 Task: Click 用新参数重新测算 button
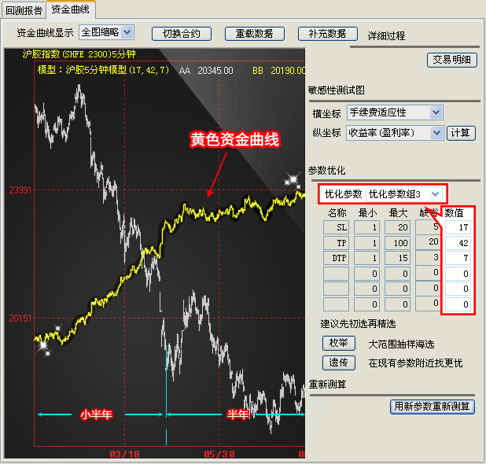433,407
